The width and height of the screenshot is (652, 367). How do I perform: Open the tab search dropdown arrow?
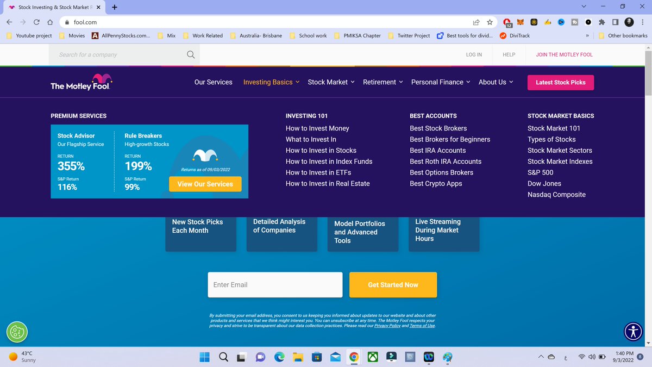pyautogui.click(x=584, y=7)
